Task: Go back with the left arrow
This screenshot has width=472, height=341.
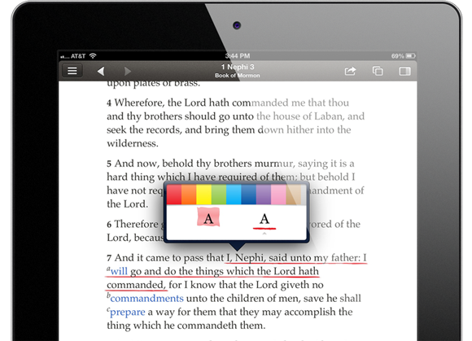Action: [x=101, y=72]
